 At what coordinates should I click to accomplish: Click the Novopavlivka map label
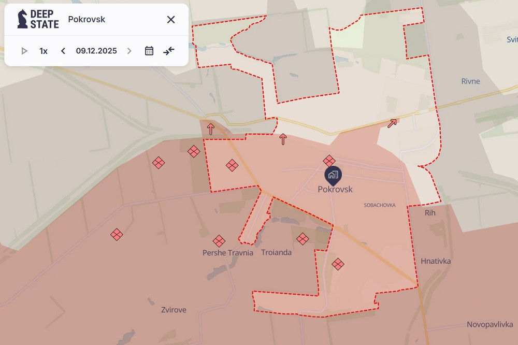[x=489, y=324]
